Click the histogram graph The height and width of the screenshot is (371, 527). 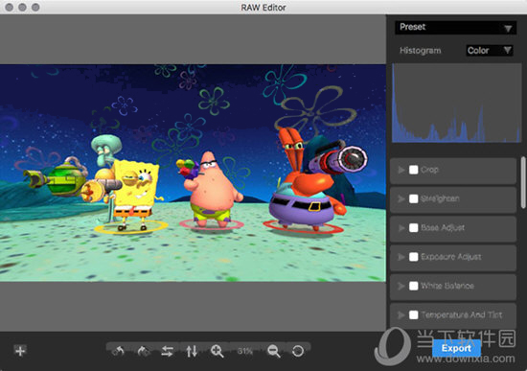point(456,103)
